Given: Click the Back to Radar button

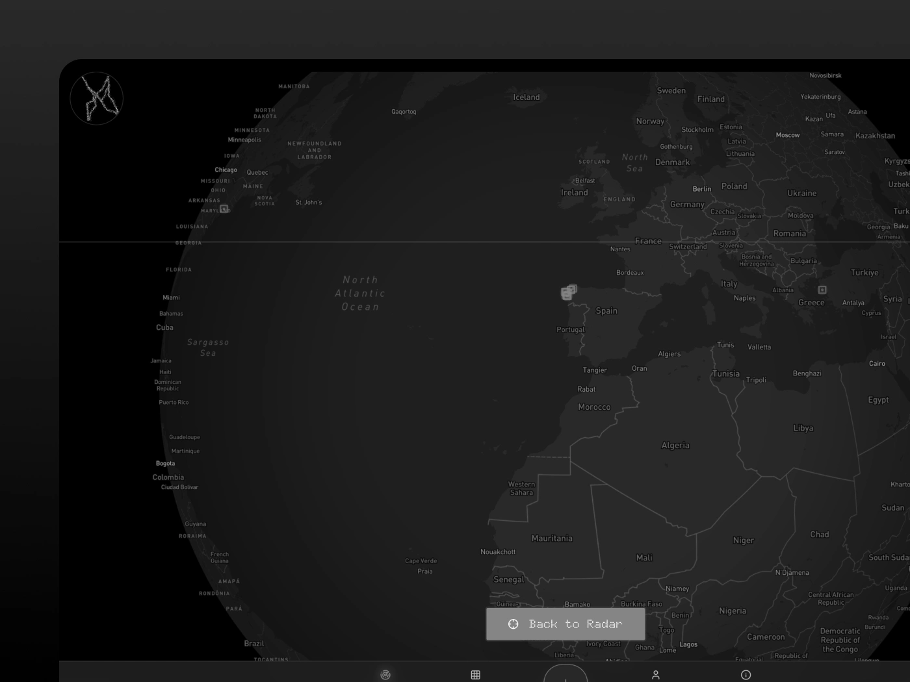Looking at the screenshot, I should [565, 624].
